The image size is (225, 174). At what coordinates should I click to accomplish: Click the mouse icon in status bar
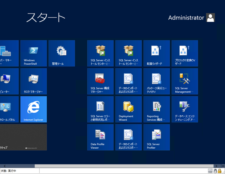tap(215, 171)
